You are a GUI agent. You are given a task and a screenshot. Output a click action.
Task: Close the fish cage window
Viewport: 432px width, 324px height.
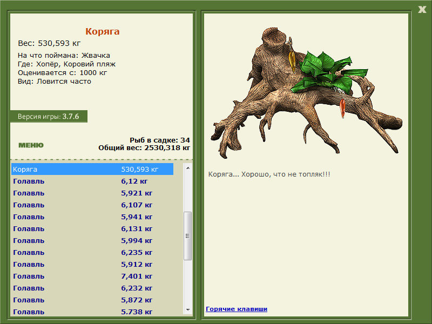pos(422,9)
